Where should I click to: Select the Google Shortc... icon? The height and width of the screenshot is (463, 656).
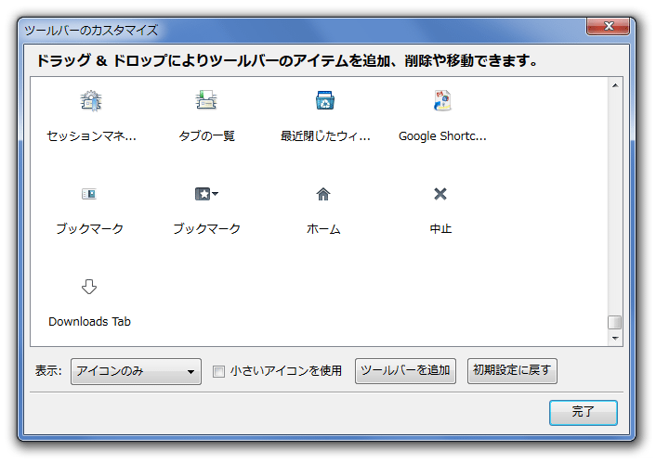pos(442,100)
